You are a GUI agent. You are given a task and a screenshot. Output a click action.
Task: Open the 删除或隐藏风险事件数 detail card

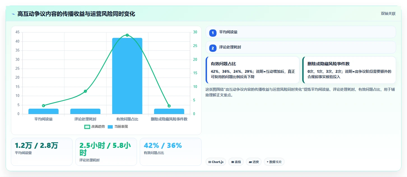tap(349, 70)
